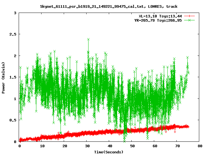Image resolution: width=206 pixels, height=155 pixels.
Task: Click the x-axis tick label 30
Action: (x=87, y=146)
